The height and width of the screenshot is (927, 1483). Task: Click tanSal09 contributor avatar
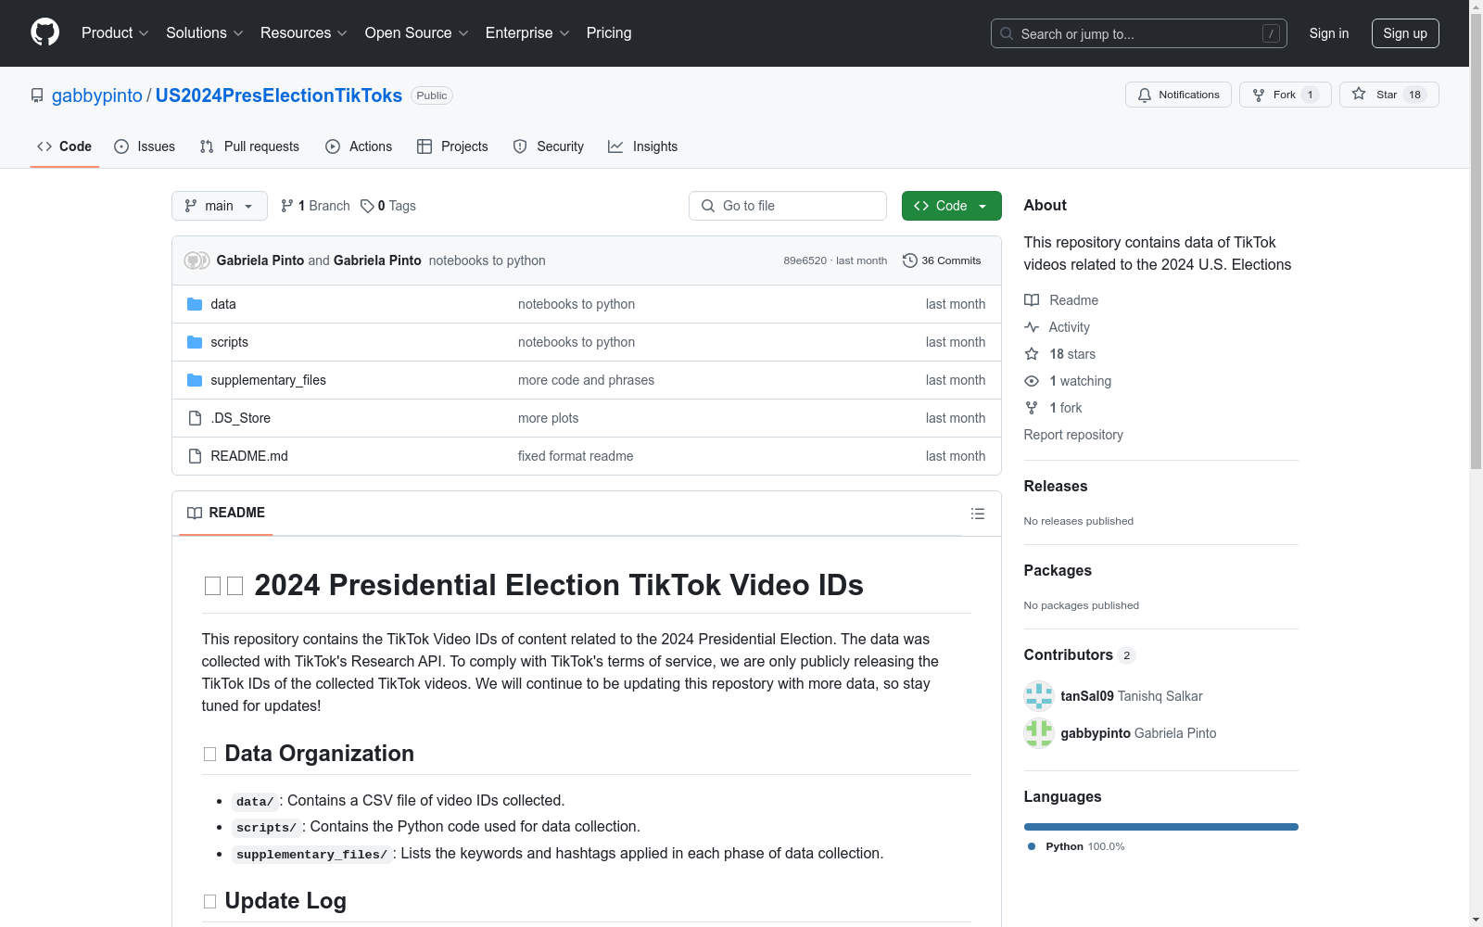tap(1039, 696)
